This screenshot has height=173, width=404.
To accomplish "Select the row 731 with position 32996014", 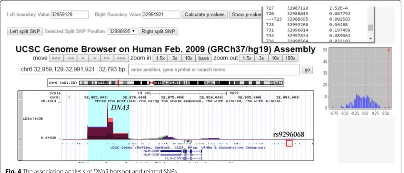I will (308, 30).
